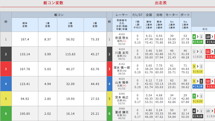Click the 初日 column header

205,29
